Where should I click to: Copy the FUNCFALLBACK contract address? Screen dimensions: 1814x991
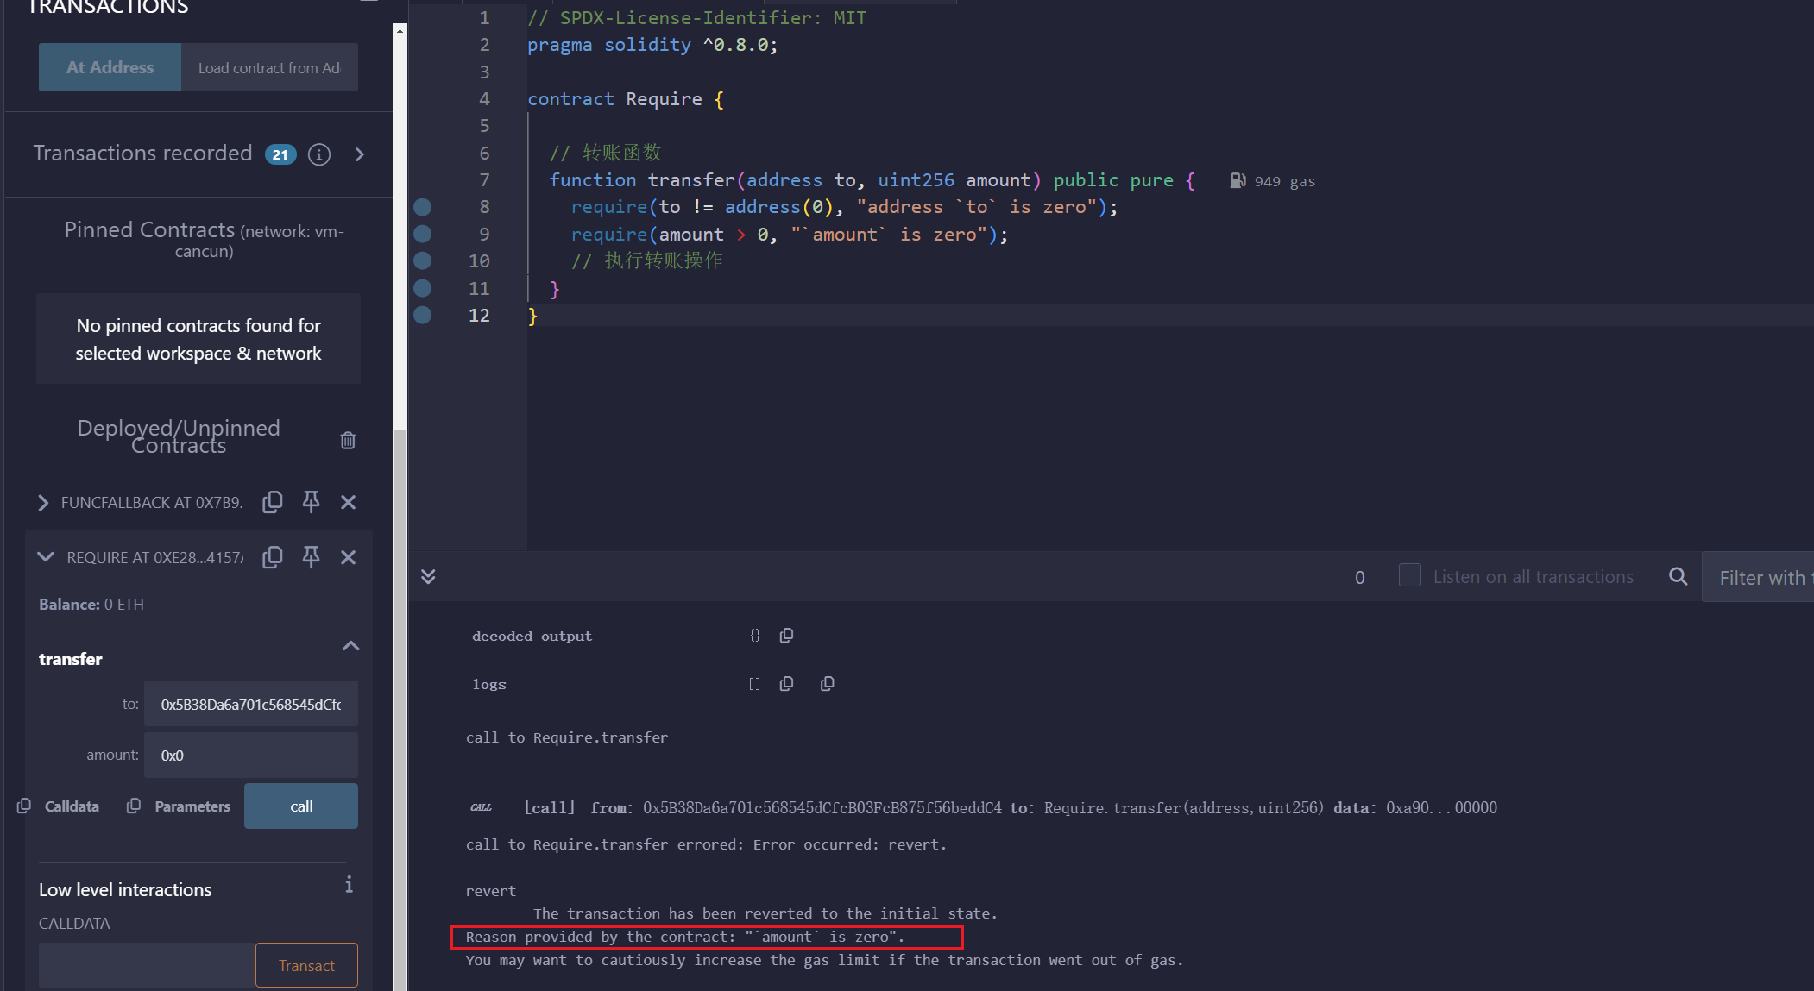pyautogui.click(x=273, y=502)
